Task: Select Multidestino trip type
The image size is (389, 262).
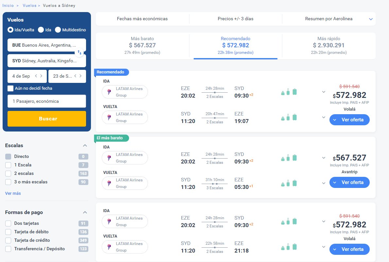Action: point(58,30)
